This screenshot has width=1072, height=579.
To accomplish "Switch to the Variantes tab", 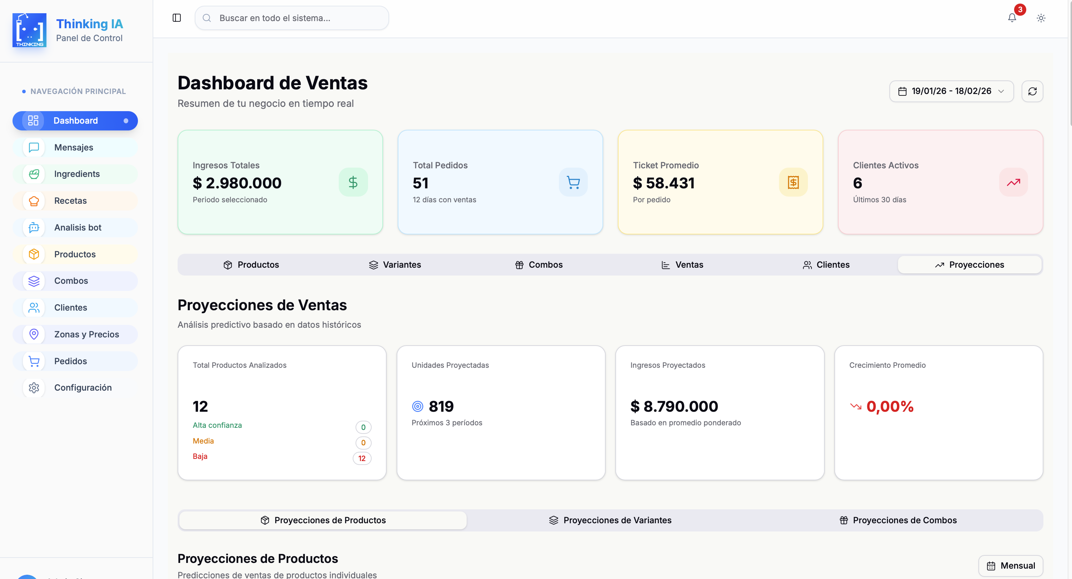I will coord(394,265).
